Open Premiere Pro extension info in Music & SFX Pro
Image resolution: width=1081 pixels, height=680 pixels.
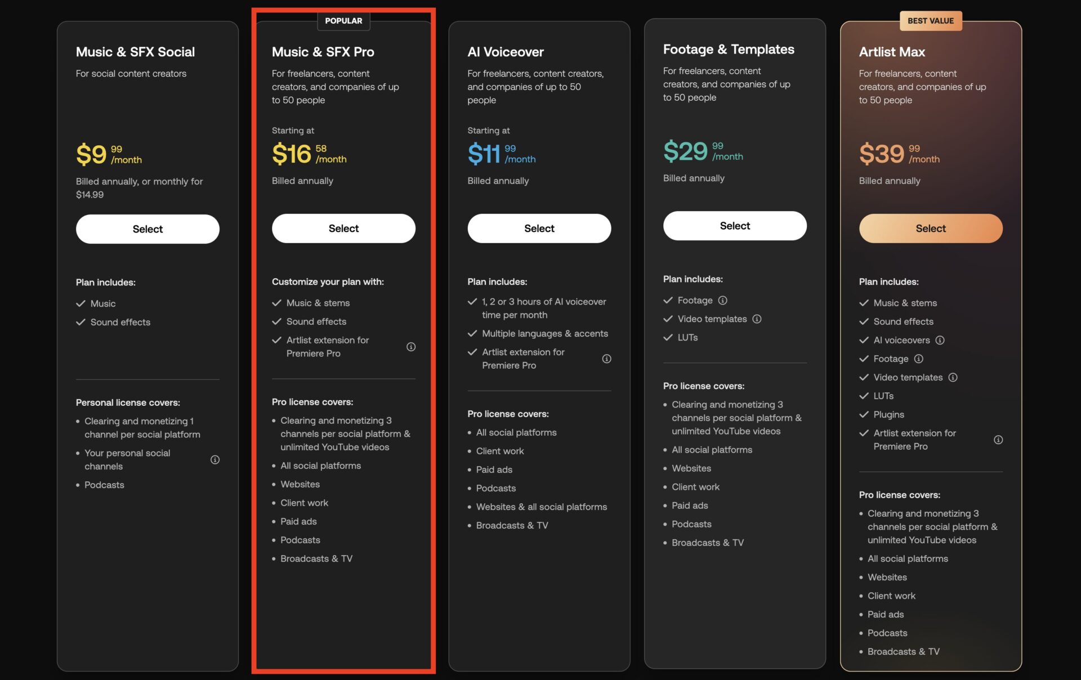click(411, 347)
